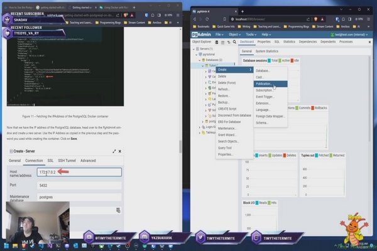Select ERD For Database menu entry
The image size is (377, 251).
point(234,122)
